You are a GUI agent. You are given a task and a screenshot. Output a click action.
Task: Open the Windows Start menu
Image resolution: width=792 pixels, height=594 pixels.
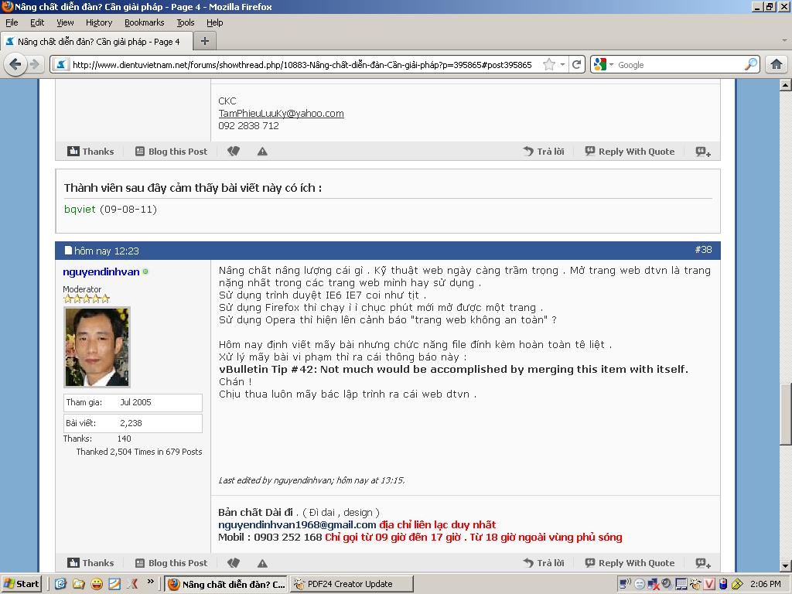click(21, 584)
